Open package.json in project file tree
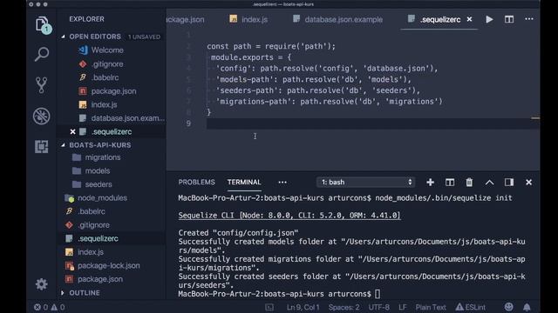 click(x=100, y=279)
